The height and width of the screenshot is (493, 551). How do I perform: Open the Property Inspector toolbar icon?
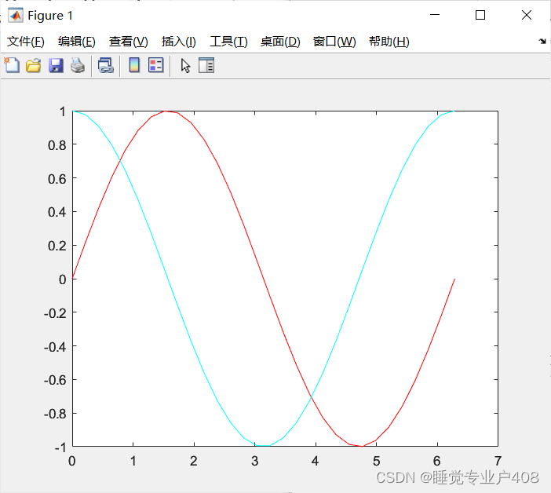pos(206,65)
